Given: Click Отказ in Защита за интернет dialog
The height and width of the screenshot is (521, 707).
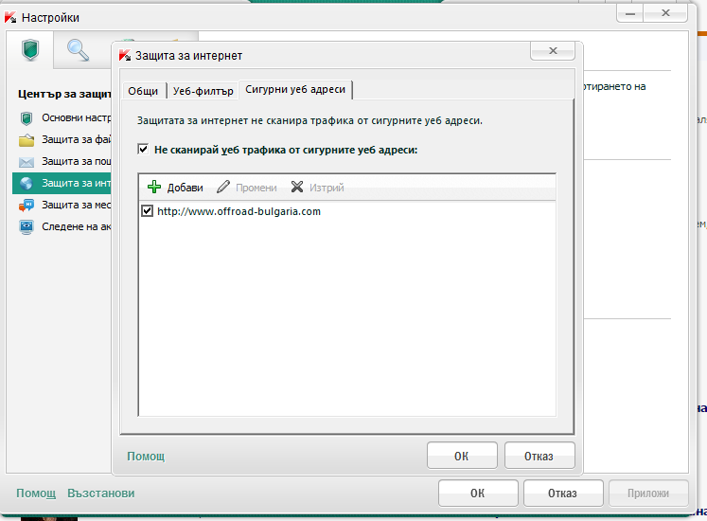Looking at the screenshot, I should pos(539,456).
